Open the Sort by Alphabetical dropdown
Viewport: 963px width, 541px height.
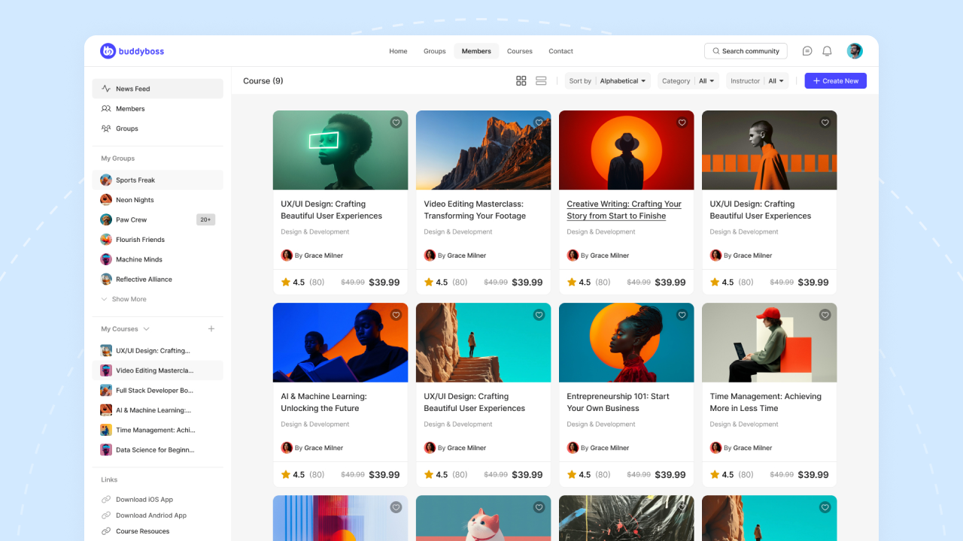pyautogui.click(x=607, y=80)
